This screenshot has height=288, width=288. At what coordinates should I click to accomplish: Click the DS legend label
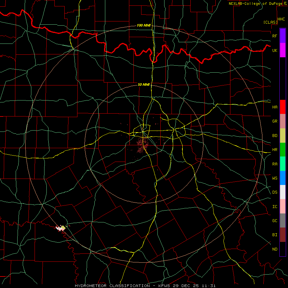point(275,192)
